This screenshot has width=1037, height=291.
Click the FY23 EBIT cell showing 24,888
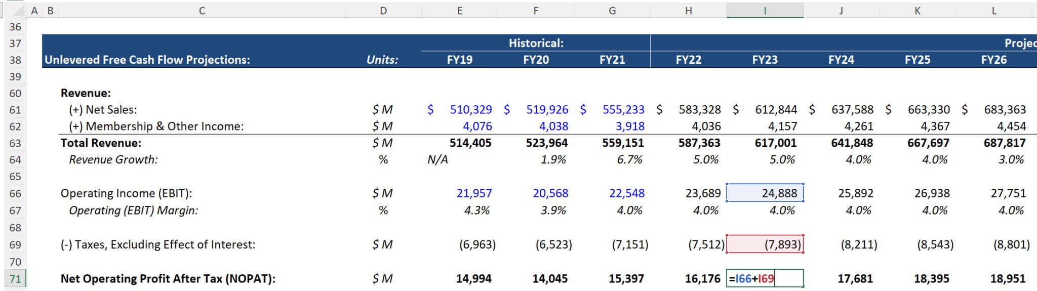[x=764, y=193]
